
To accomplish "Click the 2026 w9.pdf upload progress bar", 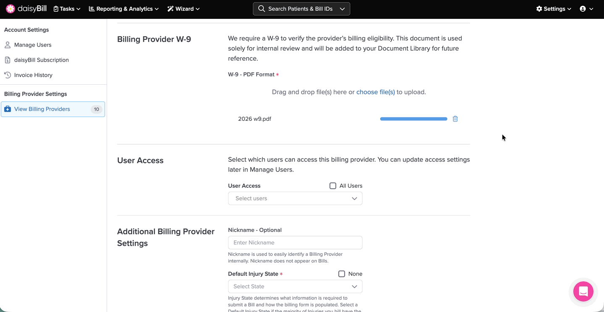I will [x=413, y=119].
